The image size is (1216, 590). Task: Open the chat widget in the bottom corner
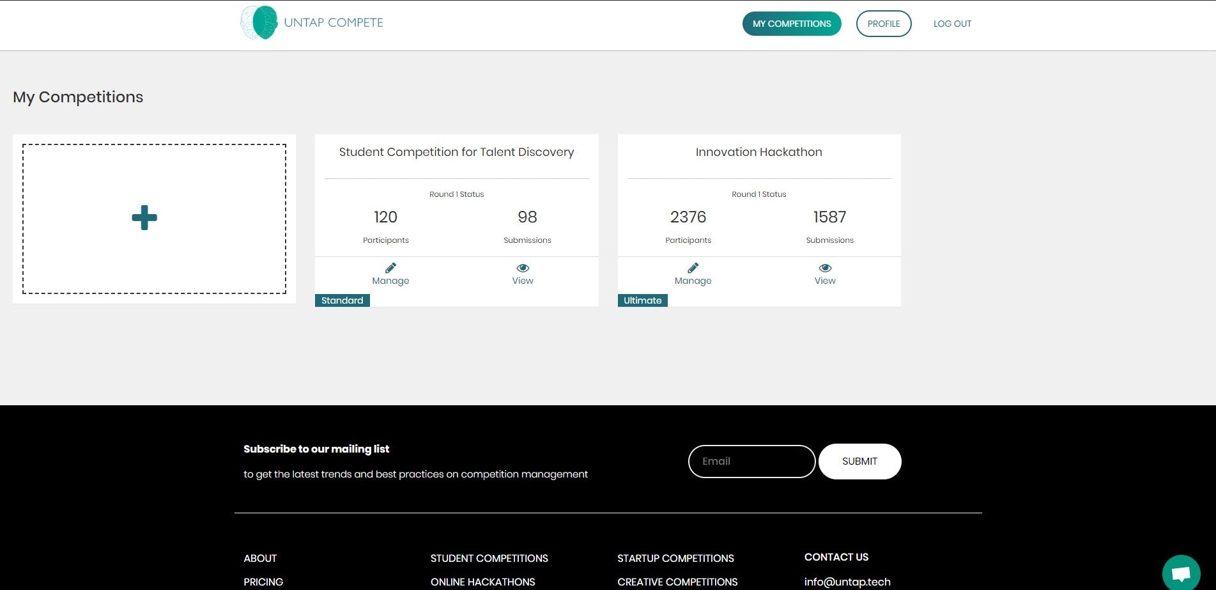point(1180,573)
